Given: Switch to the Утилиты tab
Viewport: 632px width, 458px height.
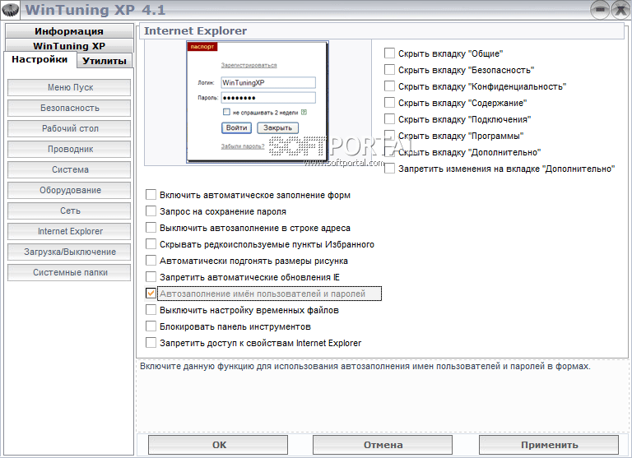Looking at the screenshot, I should click(105, 61).
